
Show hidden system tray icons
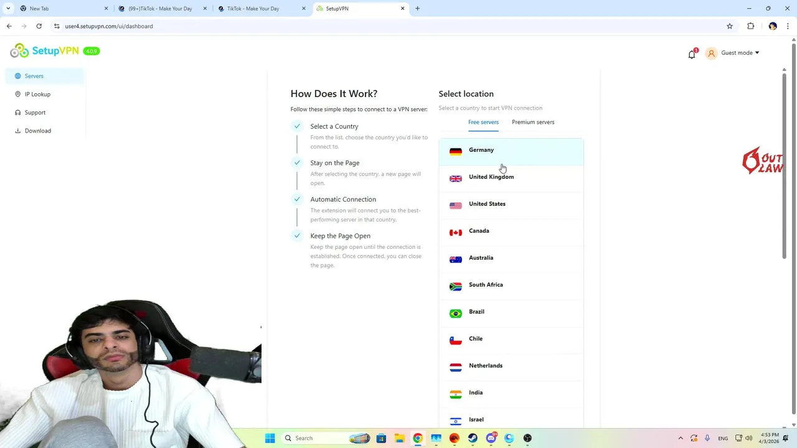680,439
